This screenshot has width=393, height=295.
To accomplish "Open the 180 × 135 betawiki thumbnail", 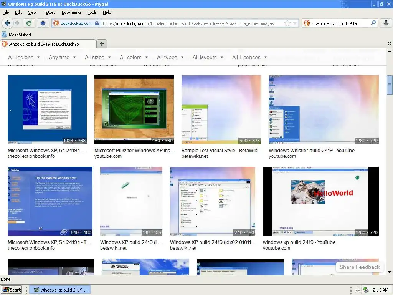I will (131, 201).
